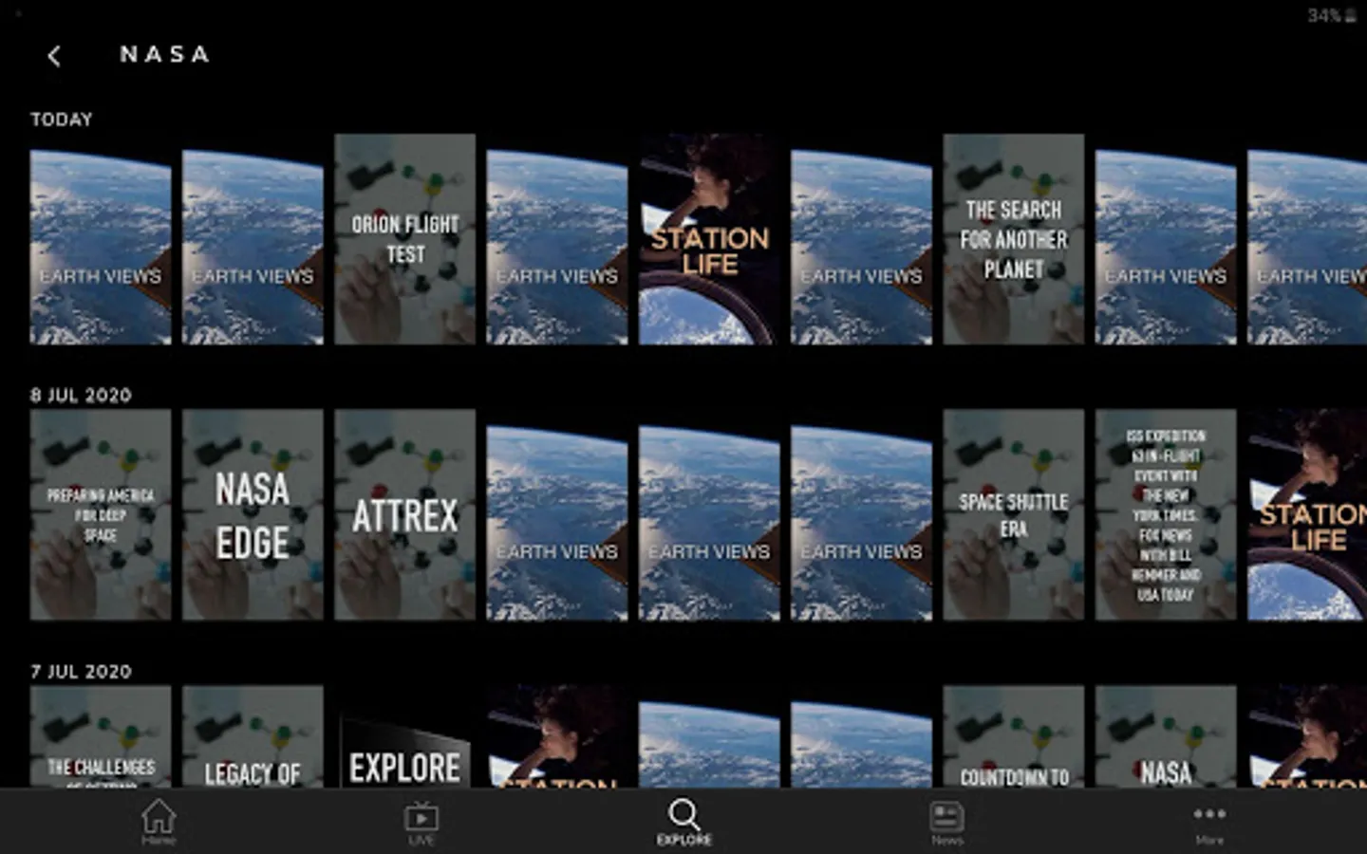Tap the battery indicator in status bar
This screenshot has height=854, width=1367.
pos(1332,15)
